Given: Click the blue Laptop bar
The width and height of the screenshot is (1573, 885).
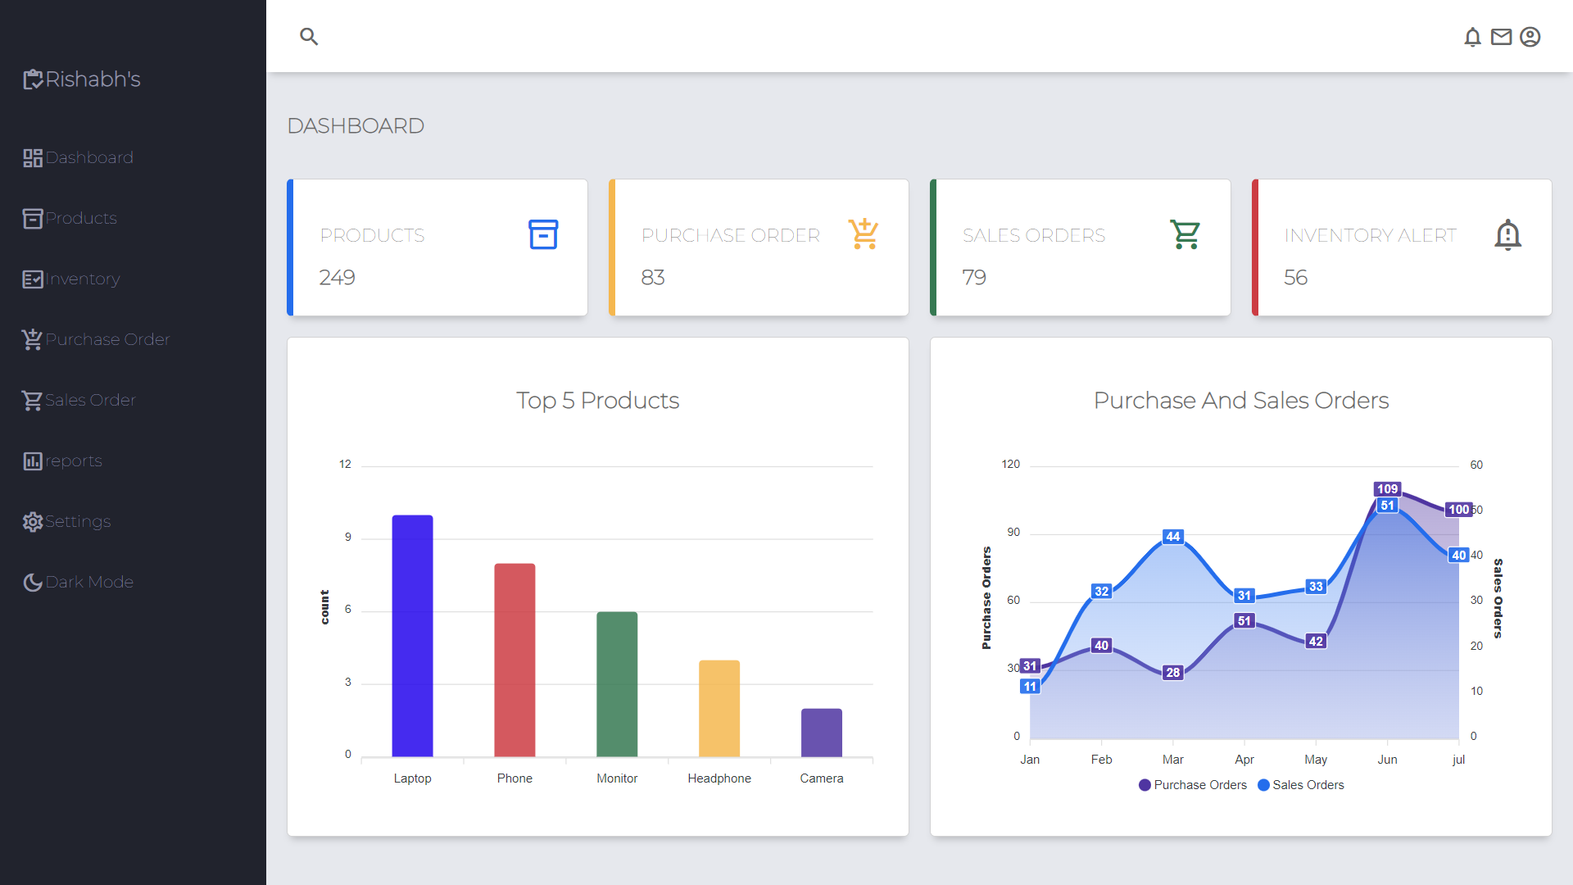Looking at the screenshot, I should tap(412, 636).
